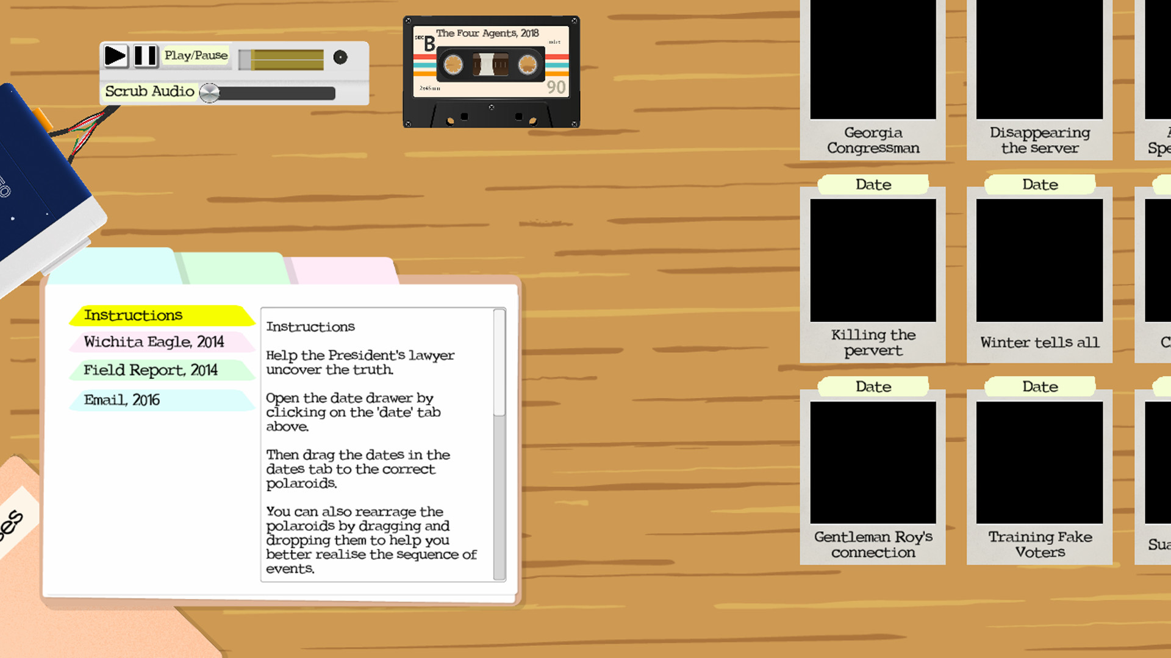Switch to the 'Wichita Eagle, 2014' tab
The height and width of the screenshot is (658, 1171).
coord(153,342)
